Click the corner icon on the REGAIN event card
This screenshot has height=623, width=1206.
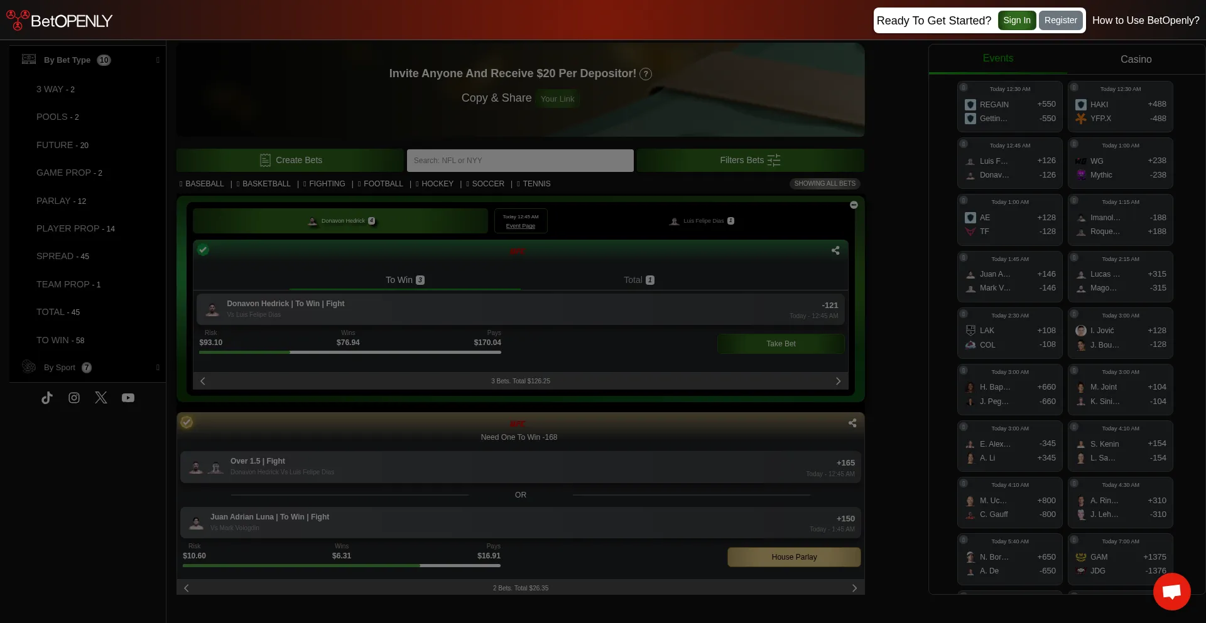[964, 87]
